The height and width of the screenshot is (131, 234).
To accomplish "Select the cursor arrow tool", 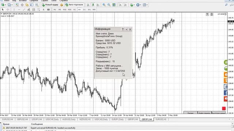I will (3, 9).
